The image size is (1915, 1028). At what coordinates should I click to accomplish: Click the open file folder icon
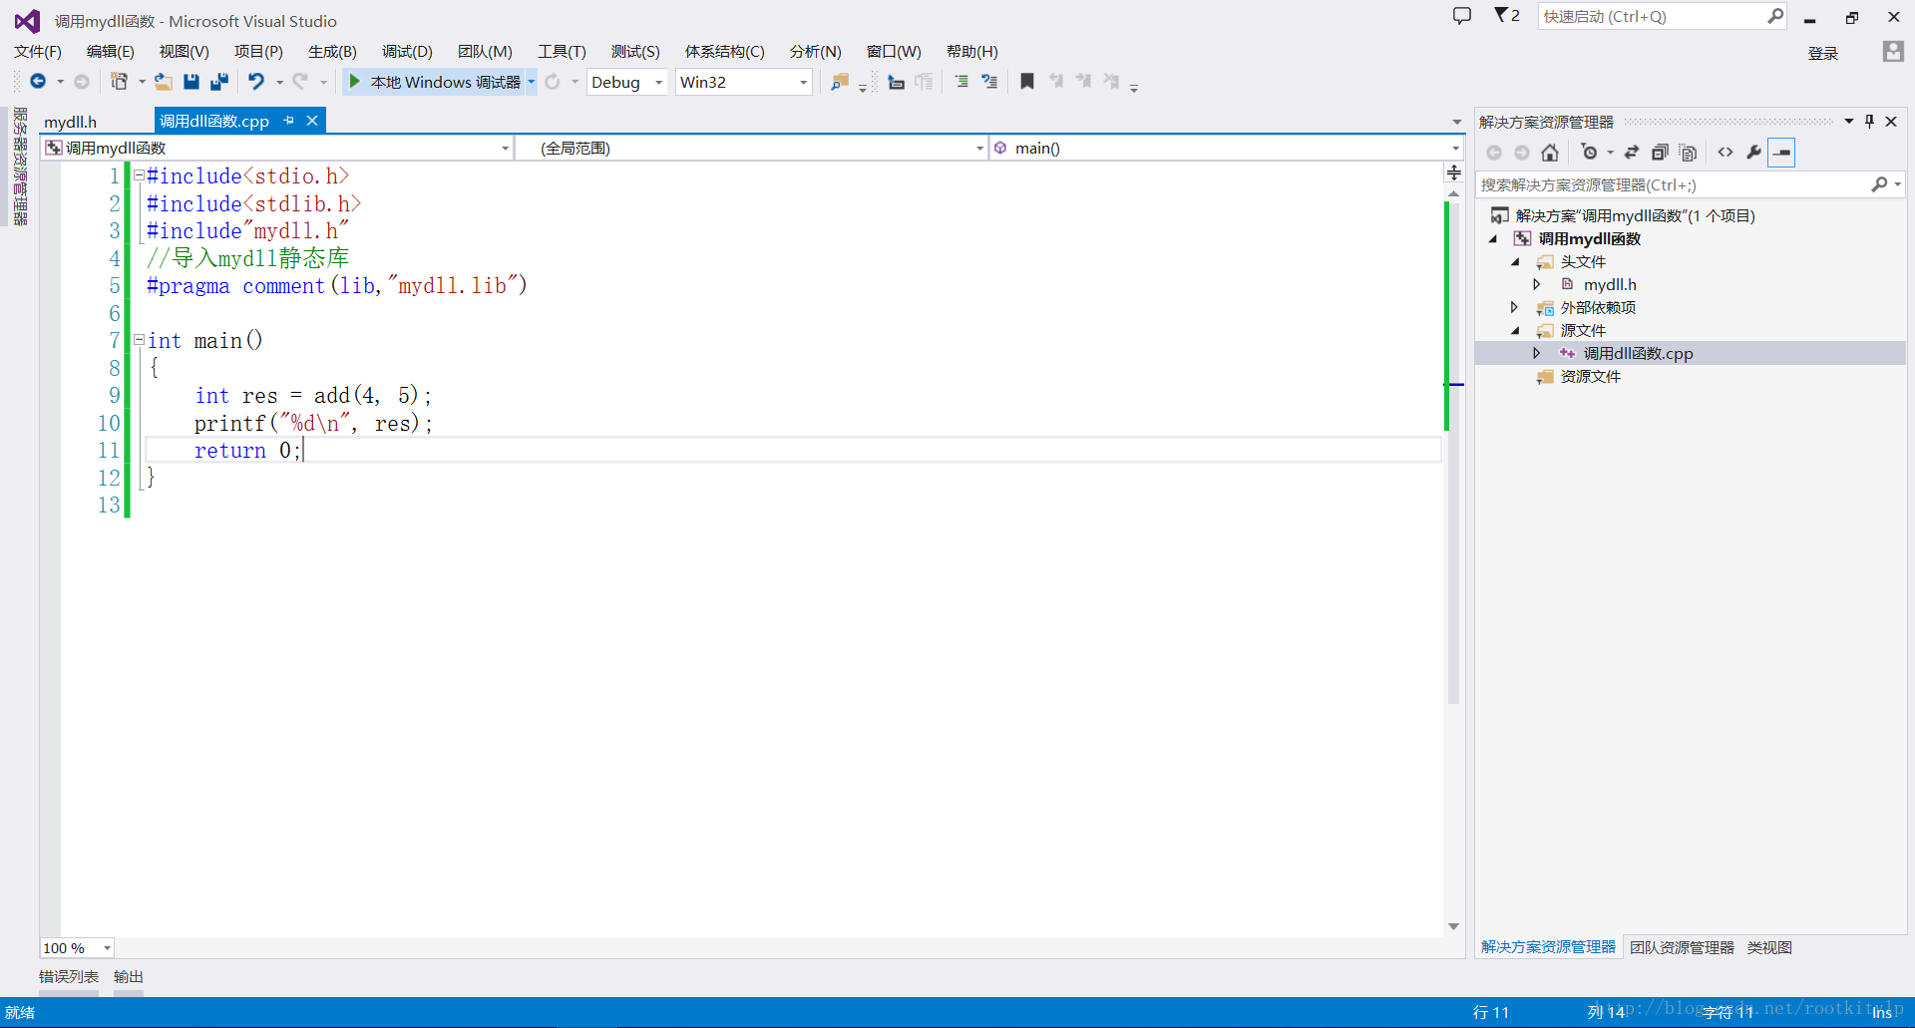point(163,82)
